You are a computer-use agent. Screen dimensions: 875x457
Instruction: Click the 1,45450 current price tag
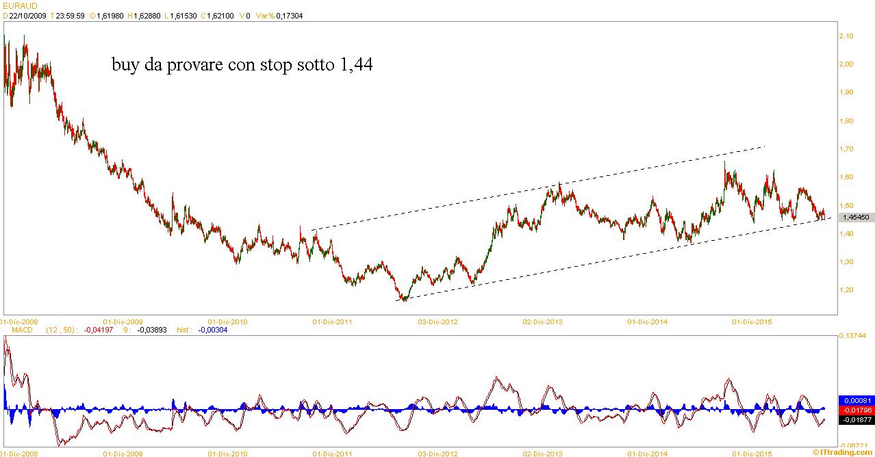tap(855, 217)
